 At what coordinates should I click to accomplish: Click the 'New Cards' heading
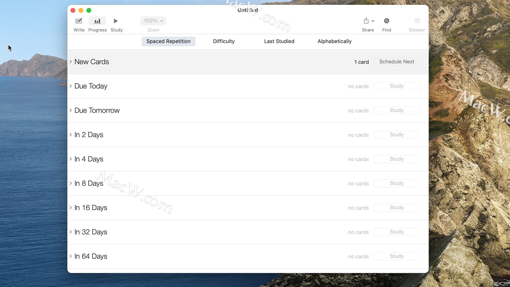pos(92,62)
